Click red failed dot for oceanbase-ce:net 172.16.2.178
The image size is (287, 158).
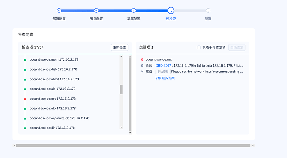(25, 99)
